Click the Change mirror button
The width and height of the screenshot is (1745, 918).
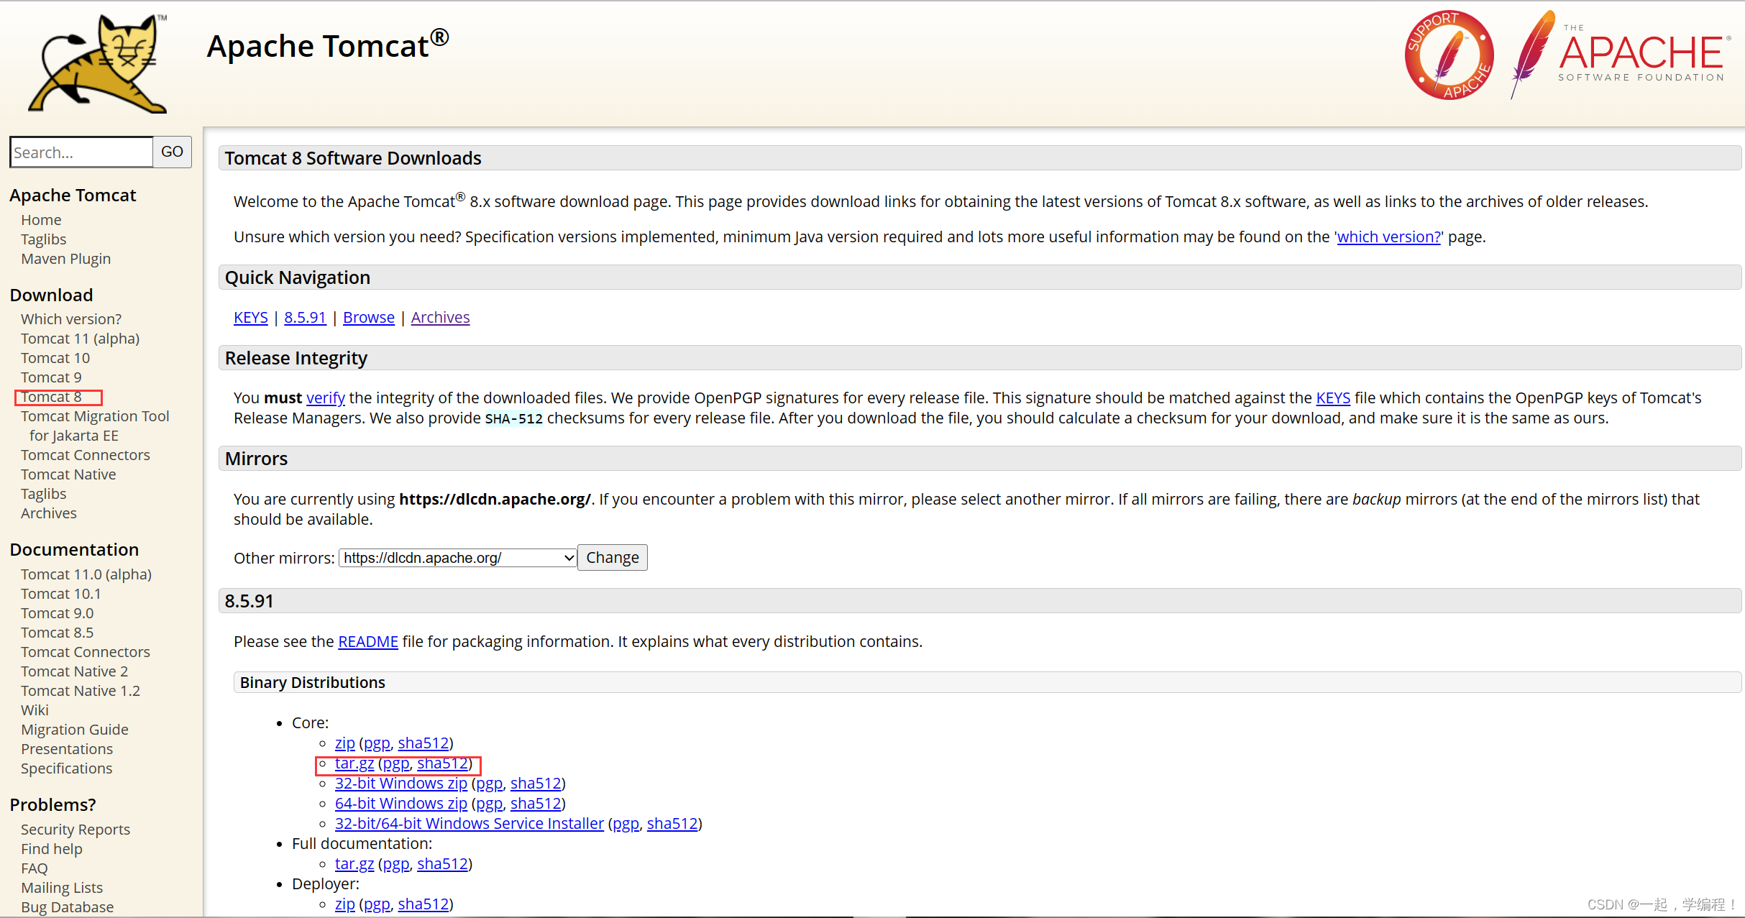click(612, 557)
